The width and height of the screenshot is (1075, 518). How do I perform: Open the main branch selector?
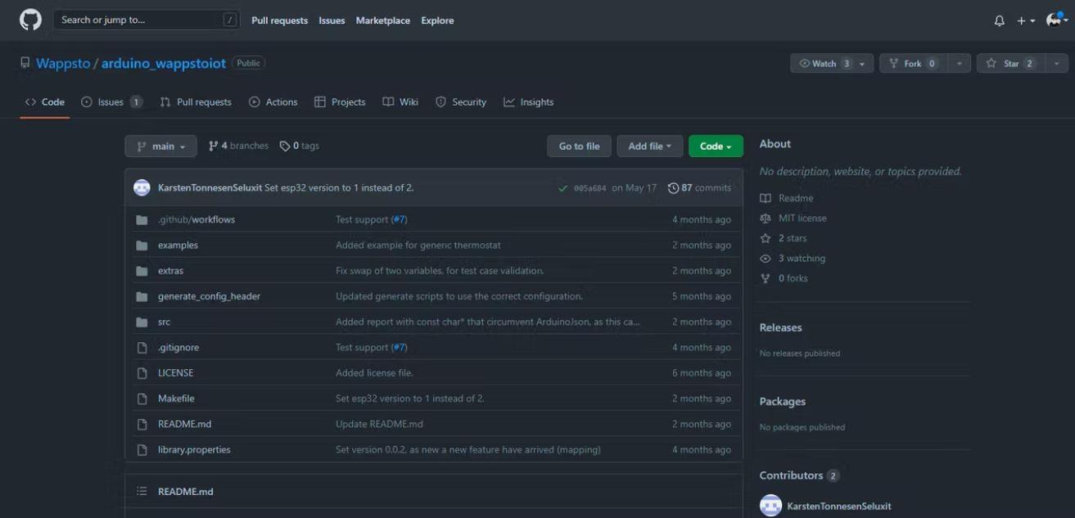pyautogui.click(x=160, y=146)
